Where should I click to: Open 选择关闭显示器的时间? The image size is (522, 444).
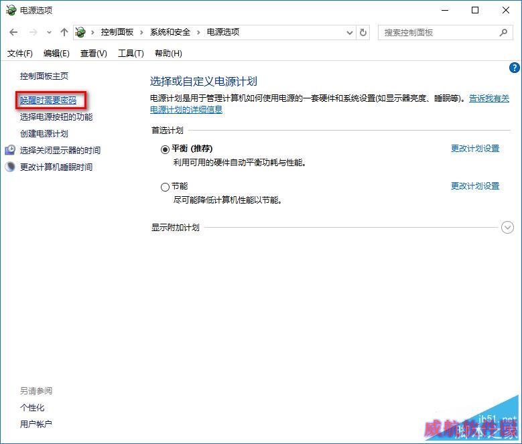point(60,150)
